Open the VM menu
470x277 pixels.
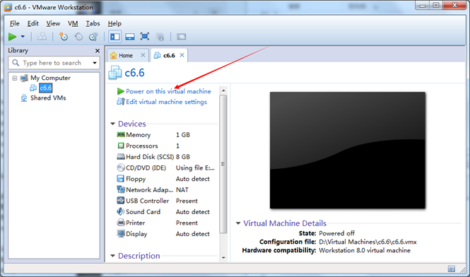tap(73, 23)
